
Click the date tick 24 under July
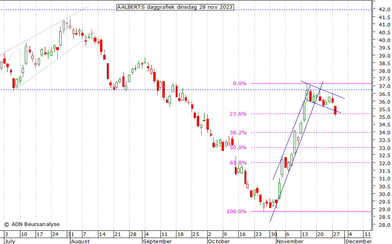pos(55,234)
